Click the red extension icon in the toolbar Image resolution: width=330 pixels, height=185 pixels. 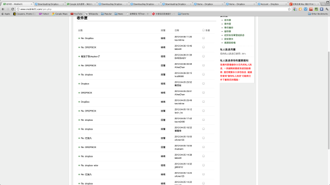tap(311, 9)
